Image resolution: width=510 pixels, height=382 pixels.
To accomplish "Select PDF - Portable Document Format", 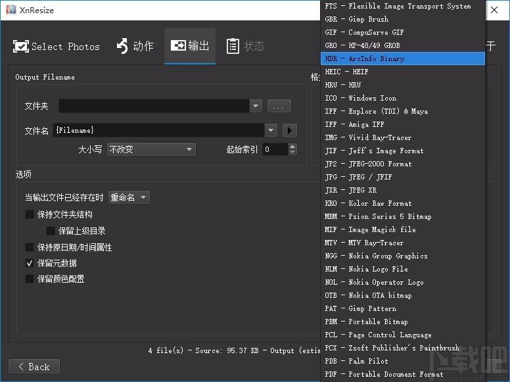I will point(403,374).
